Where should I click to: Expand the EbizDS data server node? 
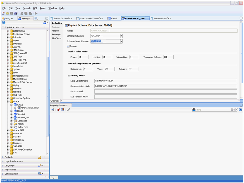click(x=11, y=111)
